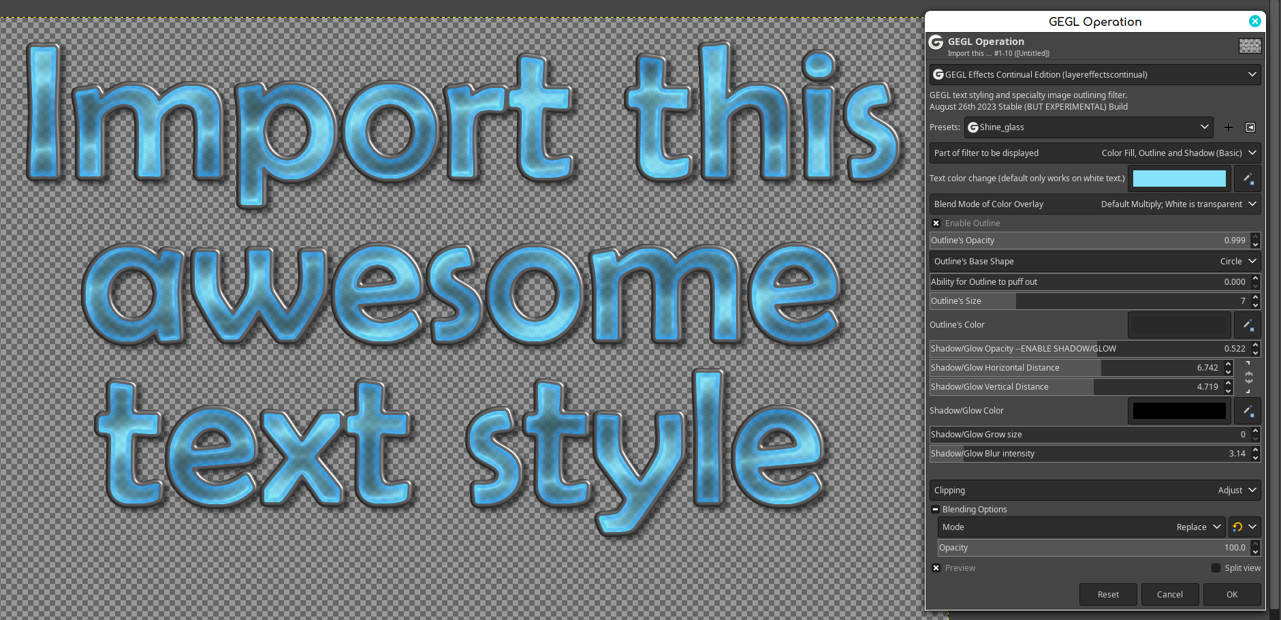
Task: Click the Shadow/Glow Color black swatch
Action: [1180, 411]
